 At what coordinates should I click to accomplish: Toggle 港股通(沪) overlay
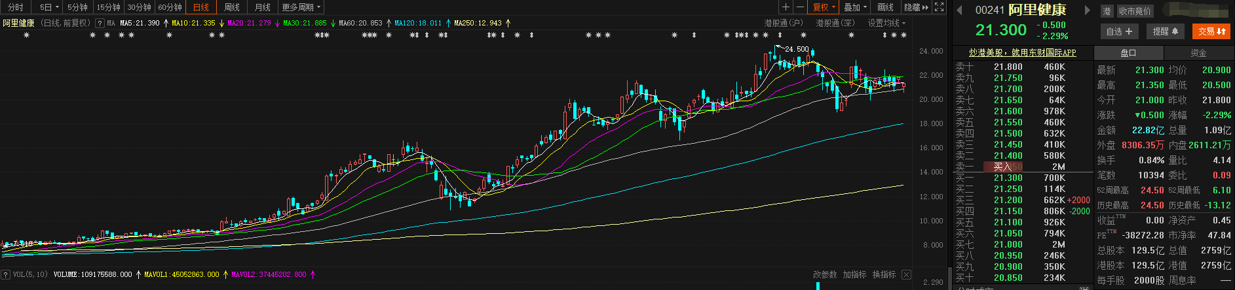783,23
